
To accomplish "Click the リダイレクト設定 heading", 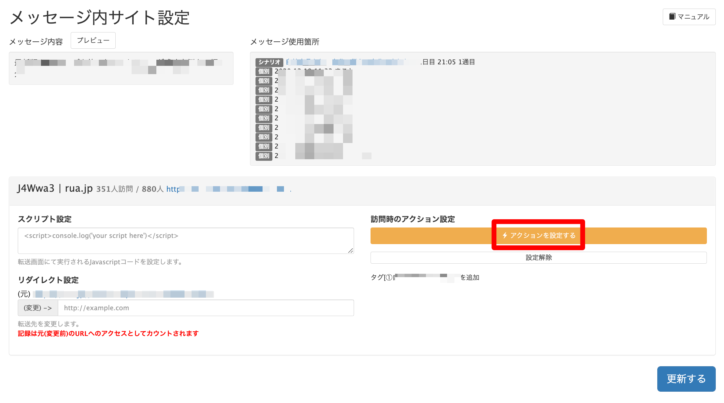I will [48, 280].
